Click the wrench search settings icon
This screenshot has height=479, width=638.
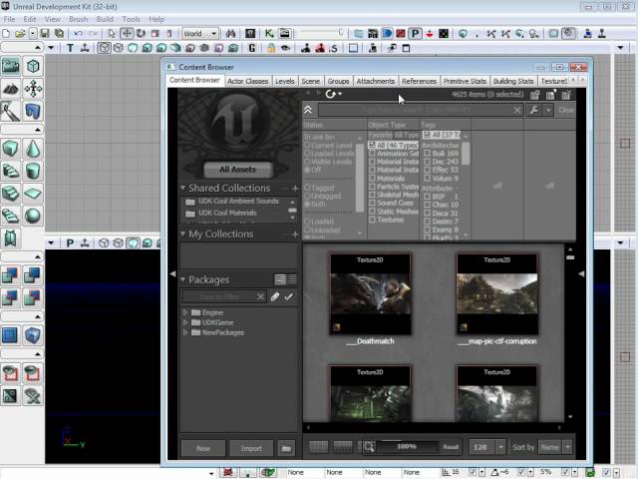tap(534, 110)
